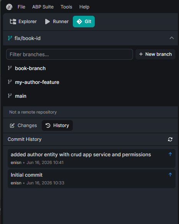This screenshot has width=179, height=224.
Task: Click the fix/book-id current branch icon
Action: pyautogui.click(x=10, y=38)
